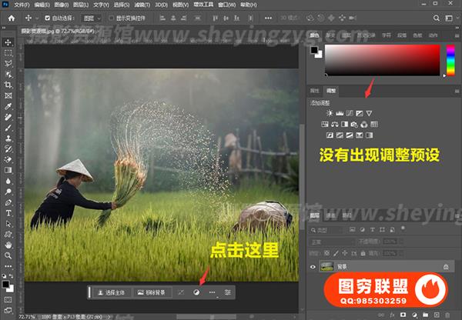Click the Vibrance triangle adjustment icon
The width and height of the screenshot is (462, 320).
[369, 114]
